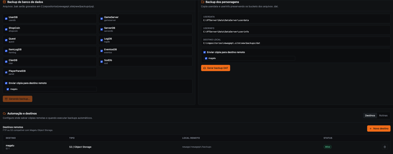Uncheck the SodDb checkbox
The width and height of the screenshot is (393, 154).
pyautogui.click(x=102, y=61)
